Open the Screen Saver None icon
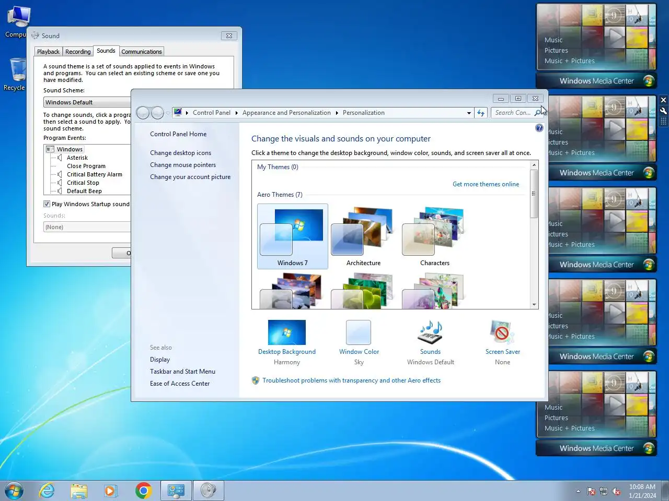 (x=502, y=332)
